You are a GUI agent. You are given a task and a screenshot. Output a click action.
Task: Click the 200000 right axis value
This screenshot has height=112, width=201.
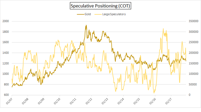pos(193,53)
